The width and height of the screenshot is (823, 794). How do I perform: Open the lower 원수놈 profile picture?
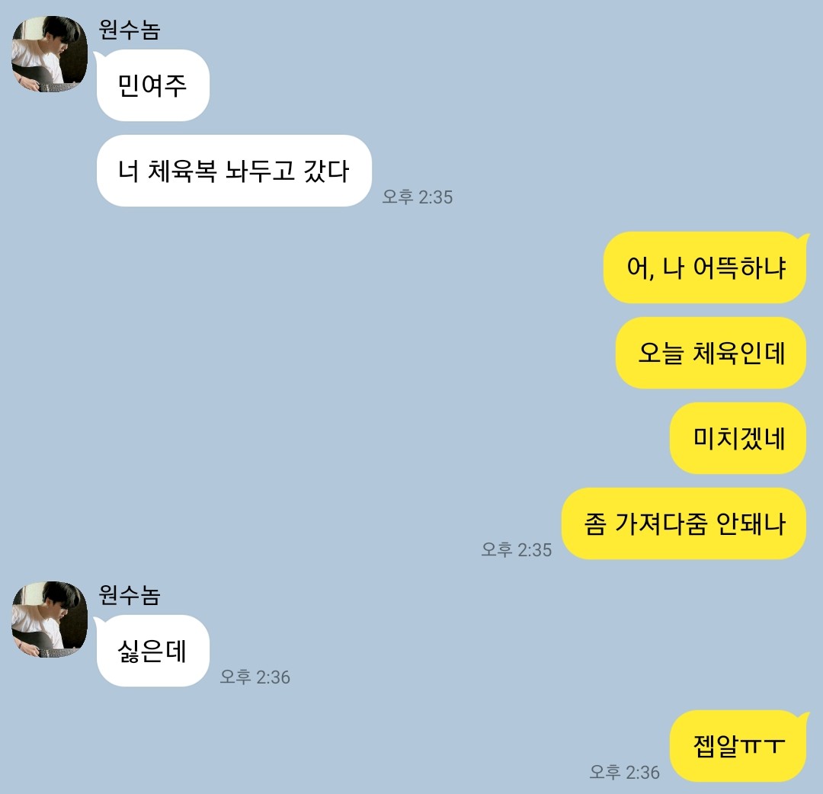click(50, 620)
